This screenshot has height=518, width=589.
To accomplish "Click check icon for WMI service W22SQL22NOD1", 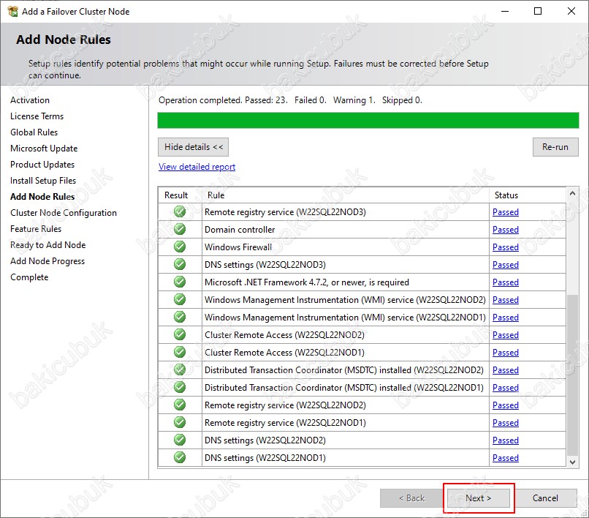I will coord(180,317).
